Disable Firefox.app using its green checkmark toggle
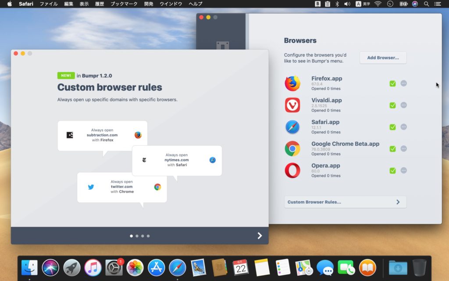 click(x=393, y=83)
